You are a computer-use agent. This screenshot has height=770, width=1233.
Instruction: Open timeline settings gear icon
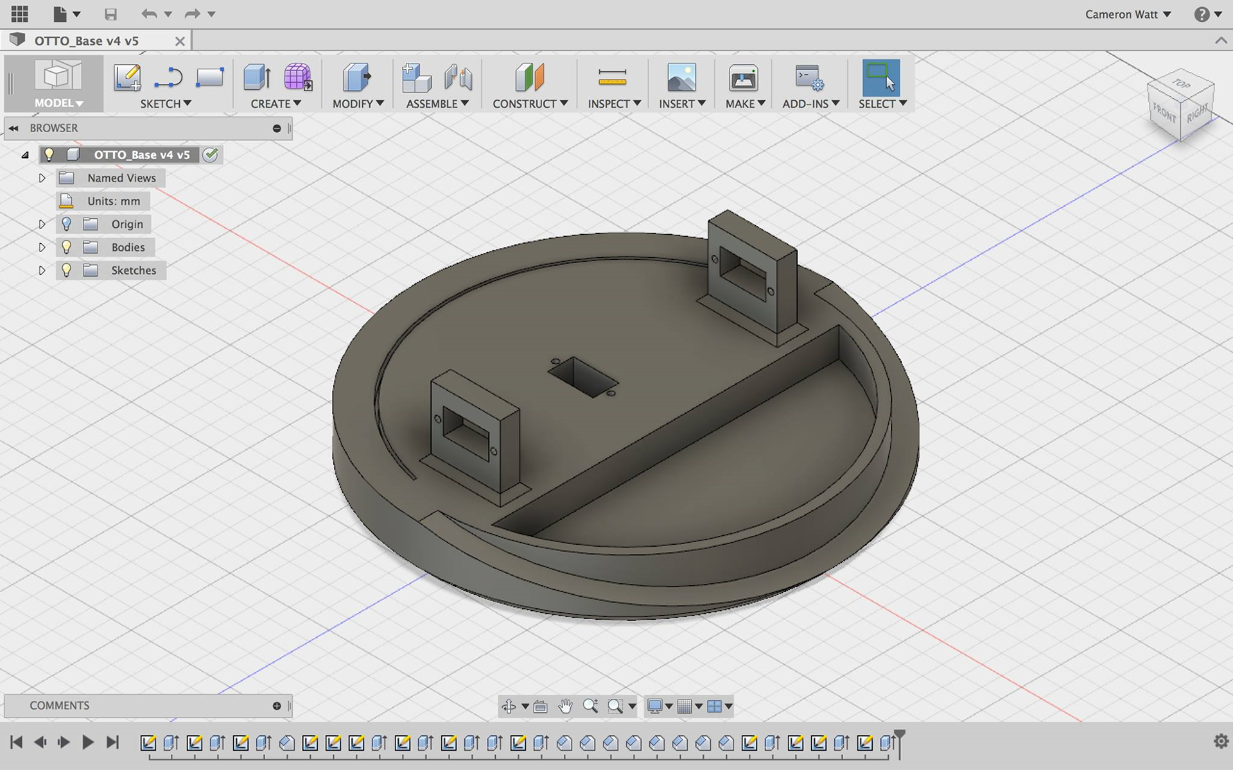click(x=1221, y=742)
